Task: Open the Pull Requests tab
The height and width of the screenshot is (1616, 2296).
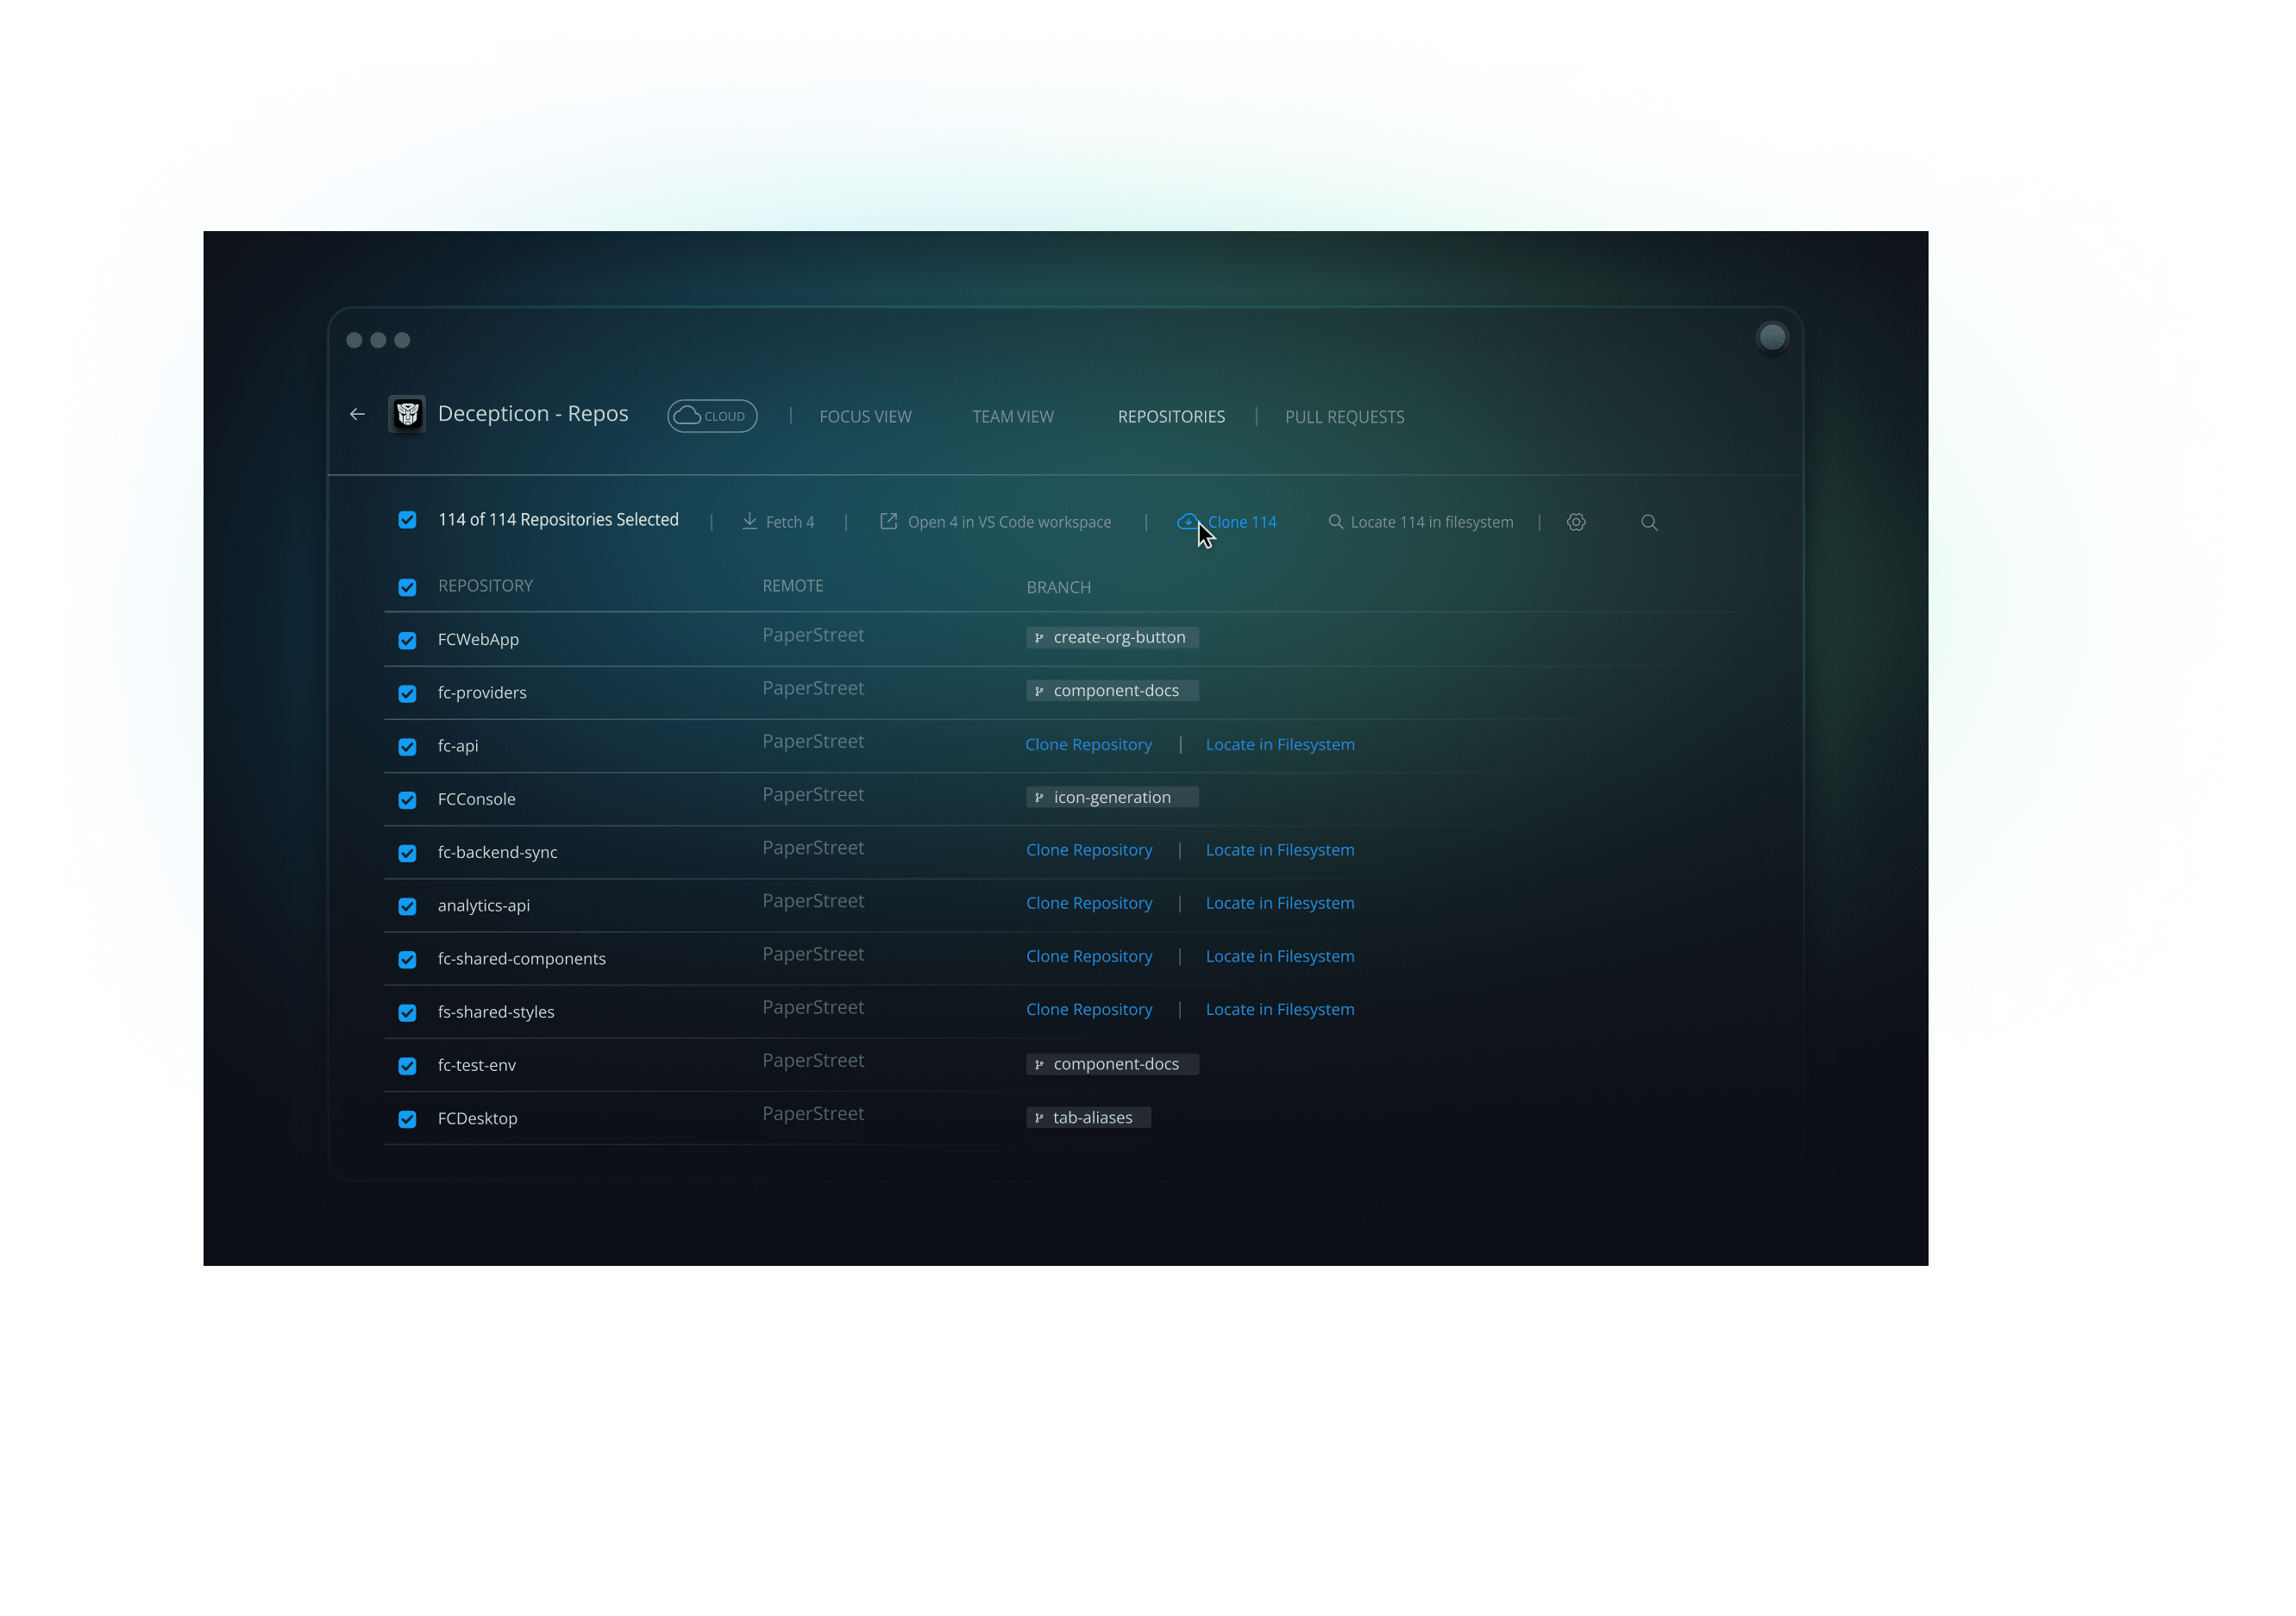Action: (x=1344, y=417)
